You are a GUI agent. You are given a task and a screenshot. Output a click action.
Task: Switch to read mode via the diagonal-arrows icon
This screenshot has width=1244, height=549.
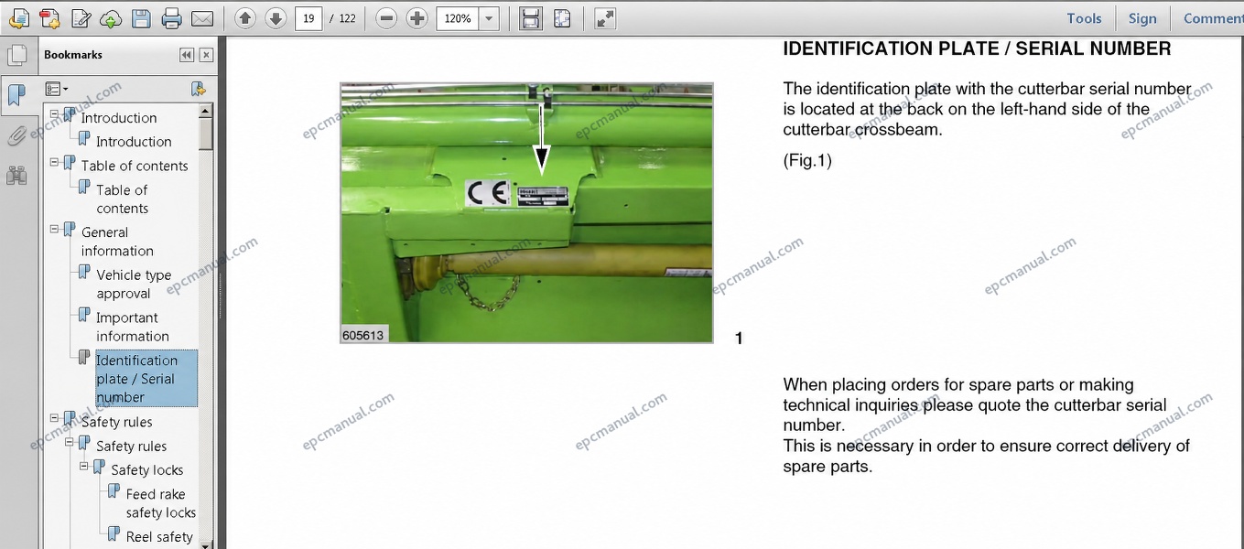(605, 18)
